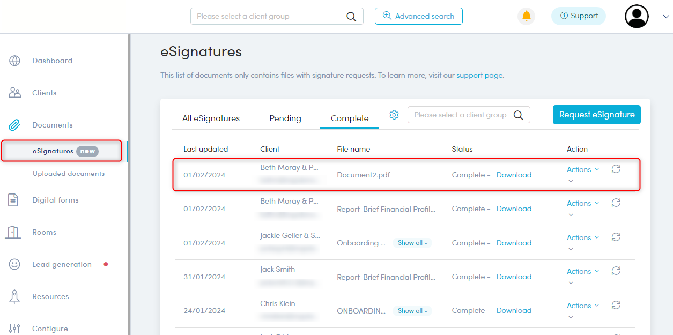The image size is (673, 335).
Task: Open the notifications bell icon
Action: (x=526, y=16)
